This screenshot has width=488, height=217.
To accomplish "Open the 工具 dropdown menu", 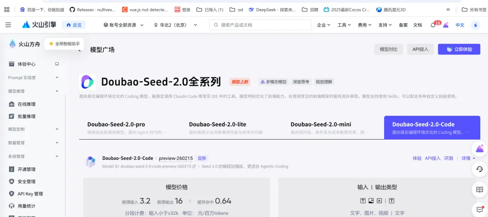I will coord(344,25).
